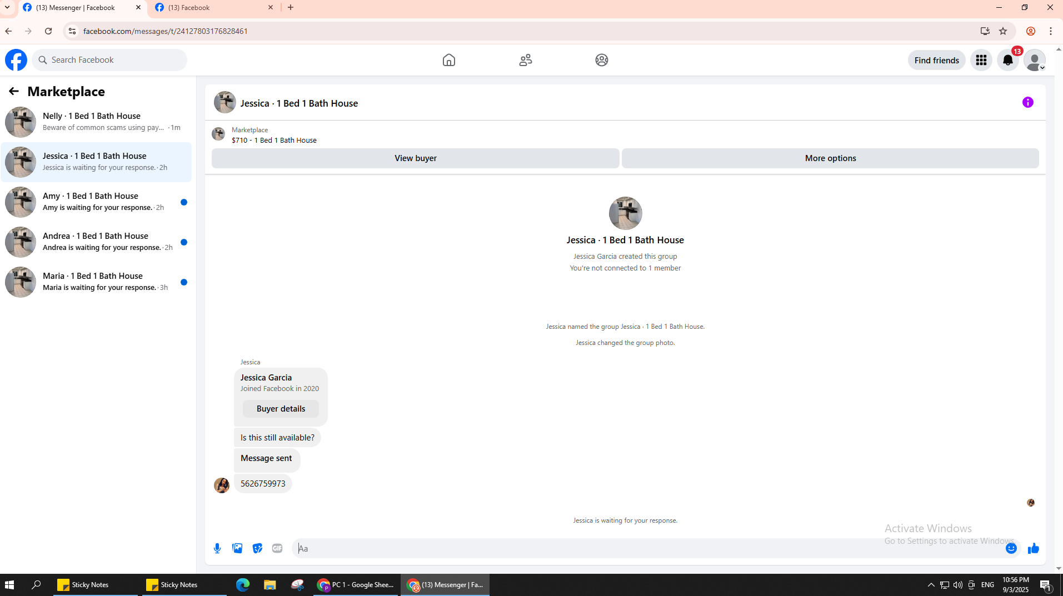Open the Friends icon in top navigation
This screenshot has width=1063, height=596.
(x=526, y=60)
